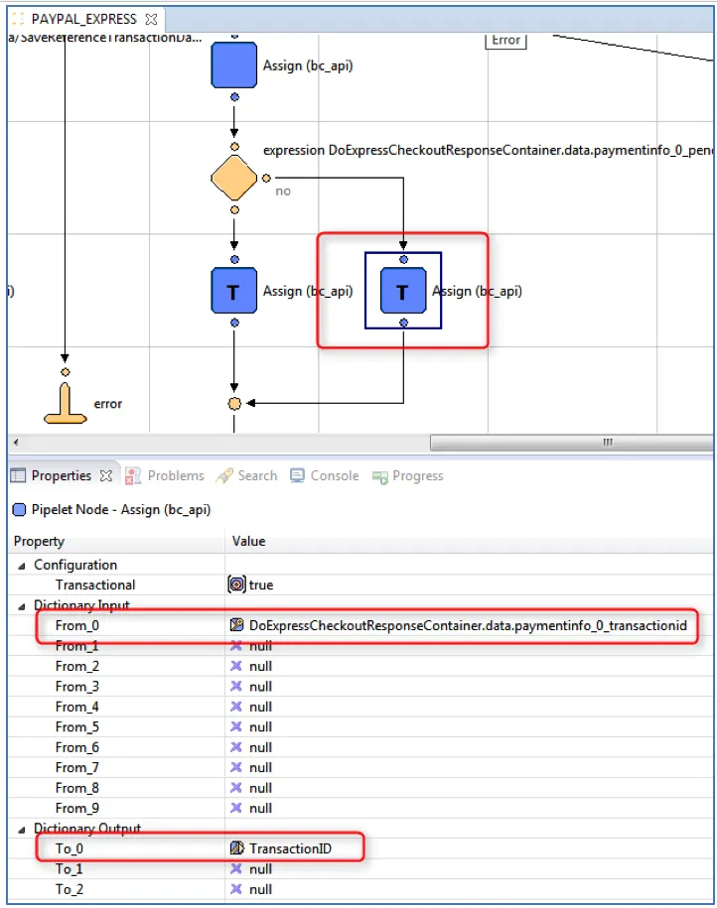
Task: Click the Error connector label at top
Action: tap(505, 41)
